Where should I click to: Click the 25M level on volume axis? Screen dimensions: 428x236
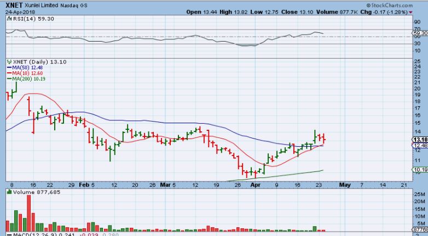[x=419, y=194]
